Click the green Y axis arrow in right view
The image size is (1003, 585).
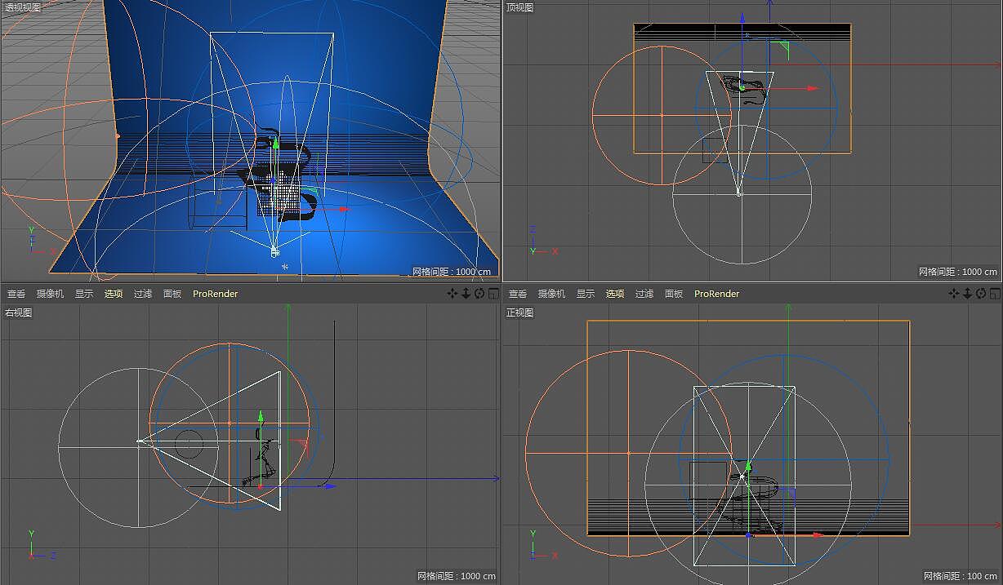[261, 415]
